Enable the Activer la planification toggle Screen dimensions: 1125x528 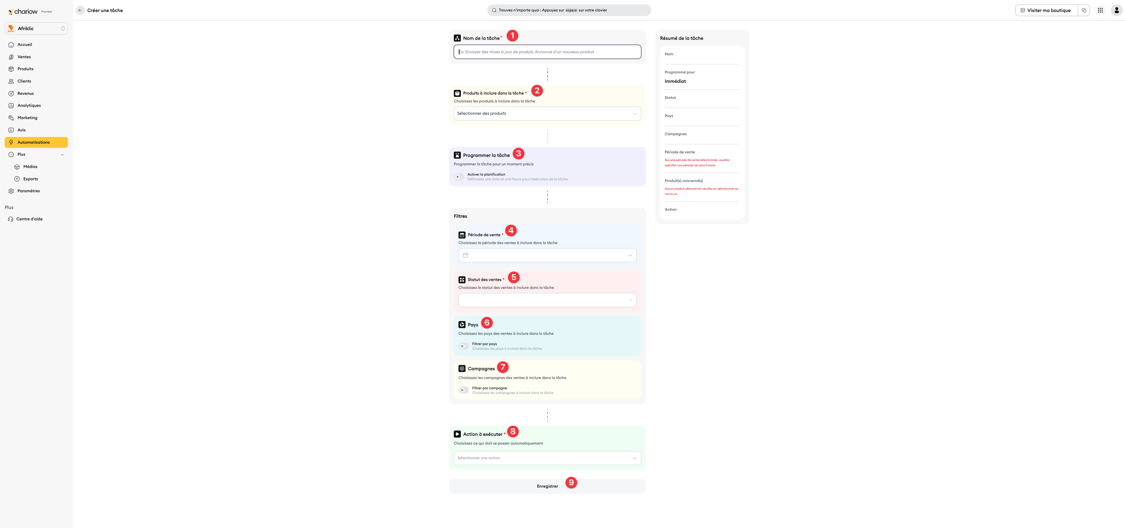[x=459, y=177]
